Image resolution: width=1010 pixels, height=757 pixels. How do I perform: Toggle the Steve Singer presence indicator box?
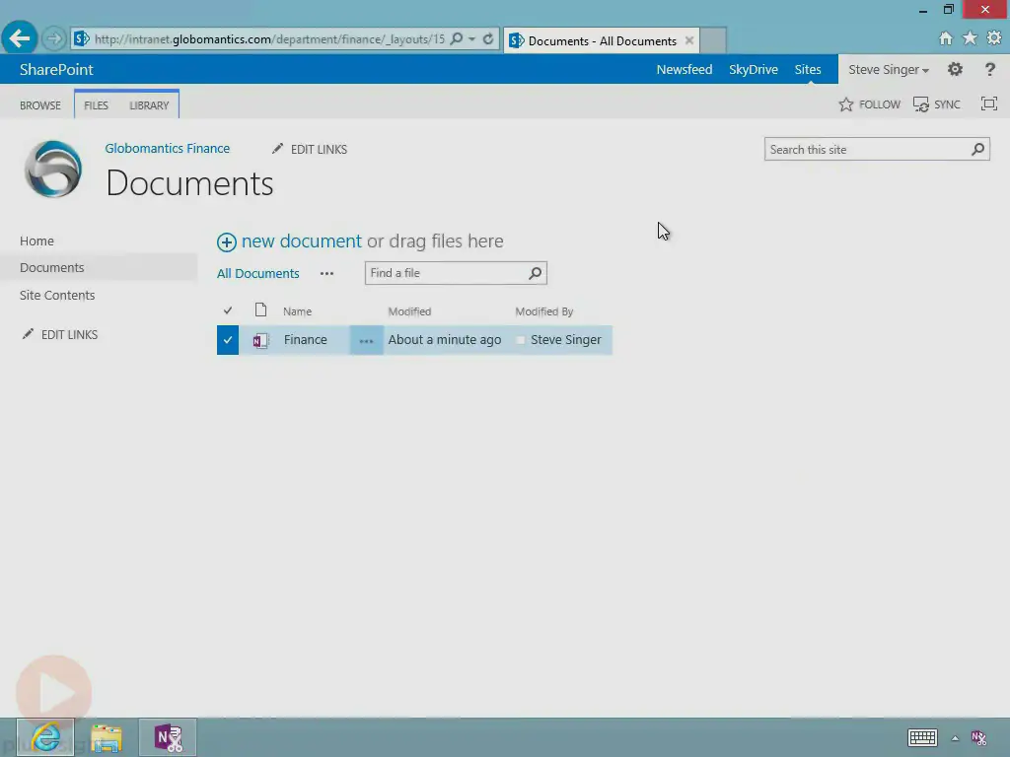coord(521,340)
